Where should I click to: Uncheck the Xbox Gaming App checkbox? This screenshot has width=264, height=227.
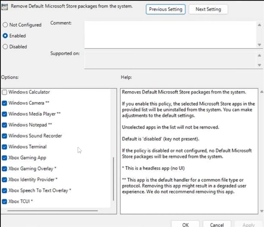tap(5, 158)
